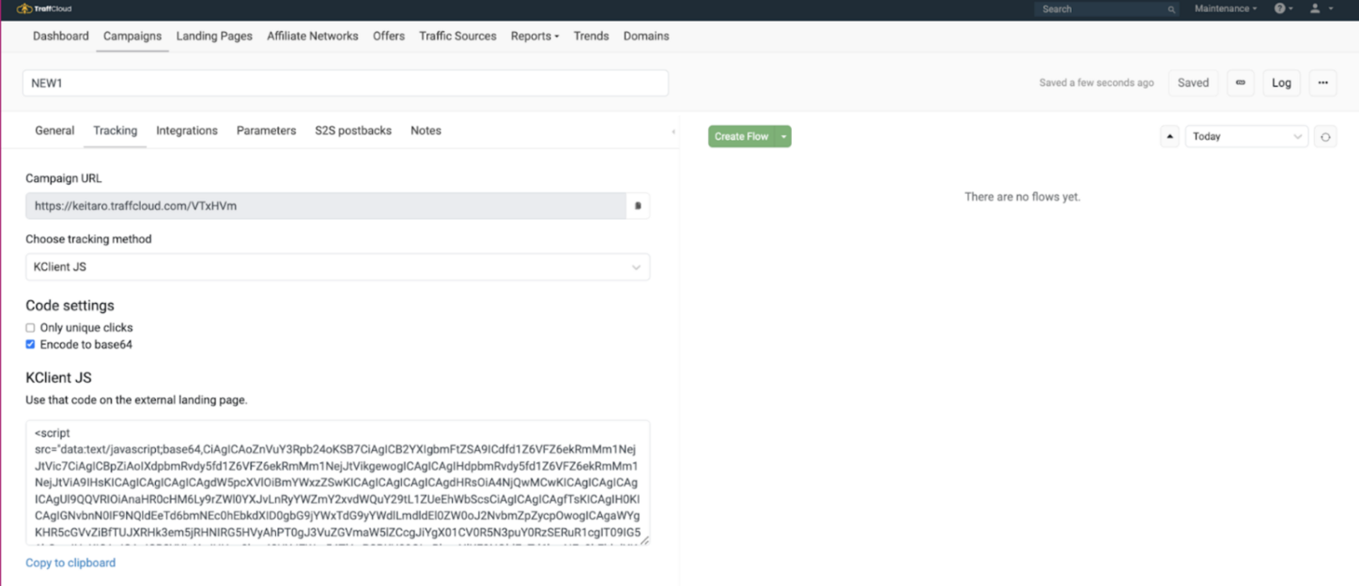This screenshot has width=1359, height=586.
Task: Click 'Saved a few seconds ago' text
Action: [x=1096, y=82]
